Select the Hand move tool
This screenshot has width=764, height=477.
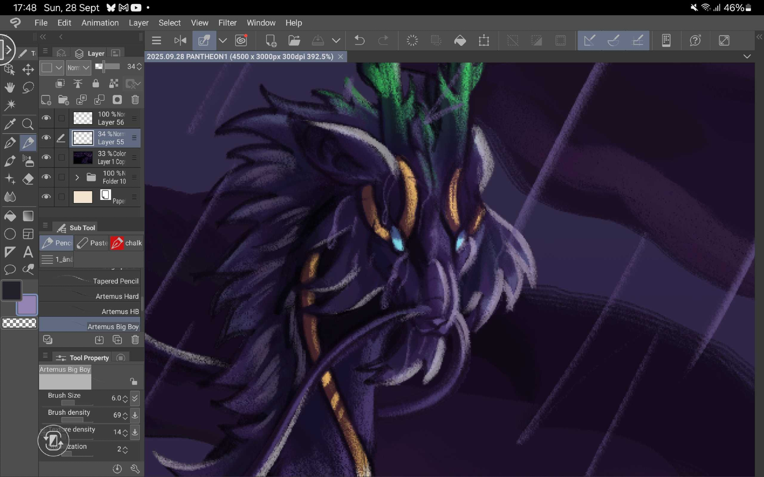10,87
